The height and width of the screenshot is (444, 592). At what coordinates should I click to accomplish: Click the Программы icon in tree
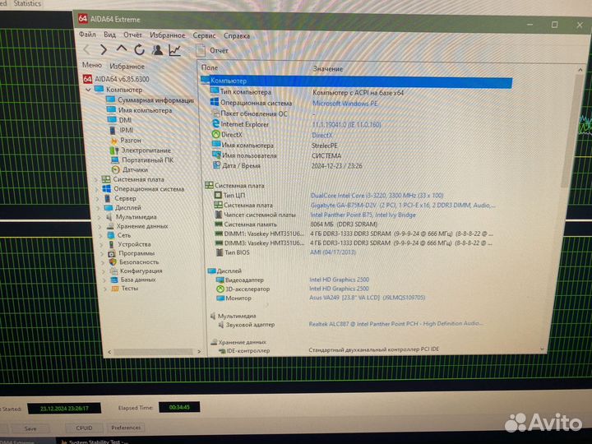pyautogui.click(x=111, y=253)
